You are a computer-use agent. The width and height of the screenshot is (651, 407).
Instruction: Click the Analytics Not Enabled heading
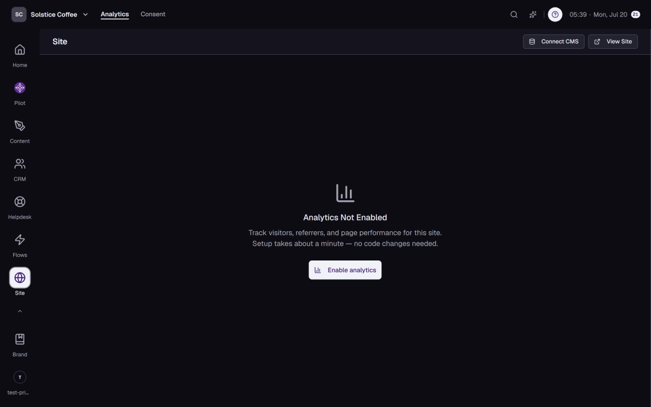coord(345,218)
